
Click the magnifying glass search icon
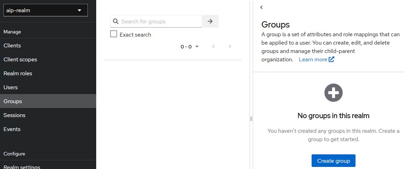116,21
